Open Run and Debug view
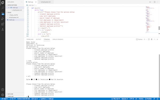Image resolution: width=160 pixels, height=100 pixels. (x=3, y=19)
